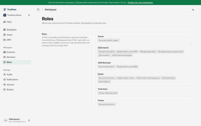Click the Profile person icon
This screenshot has width=201, height=126.
tap(4, 74)
